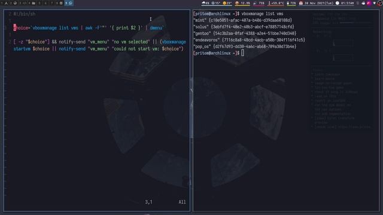Click the word dmenu in the script

(156, 28)
